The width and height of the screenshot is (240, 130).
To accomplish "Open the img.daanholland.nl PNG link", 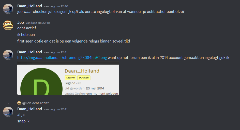I will click(62, 58).
